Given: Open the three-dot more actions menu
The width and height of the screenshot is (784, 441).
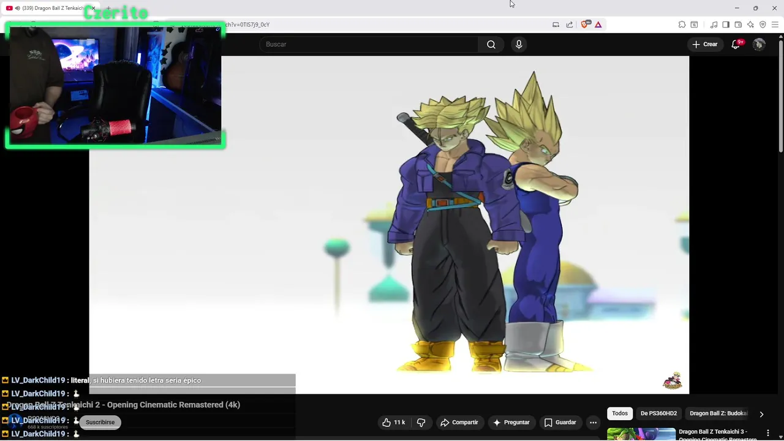Looking at the screenshot, I should [593, 422].
